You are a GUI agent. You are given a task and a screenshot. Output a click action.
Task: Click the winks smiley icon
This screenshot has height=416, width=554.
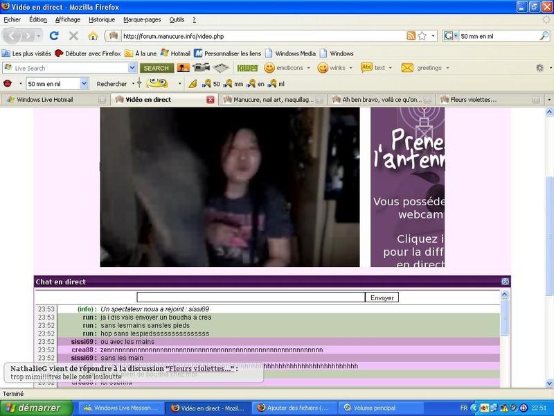click(323, 68)
